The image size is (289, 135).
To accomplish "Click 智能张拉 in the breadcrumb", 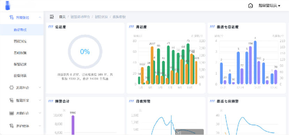I will coord(101,17).
